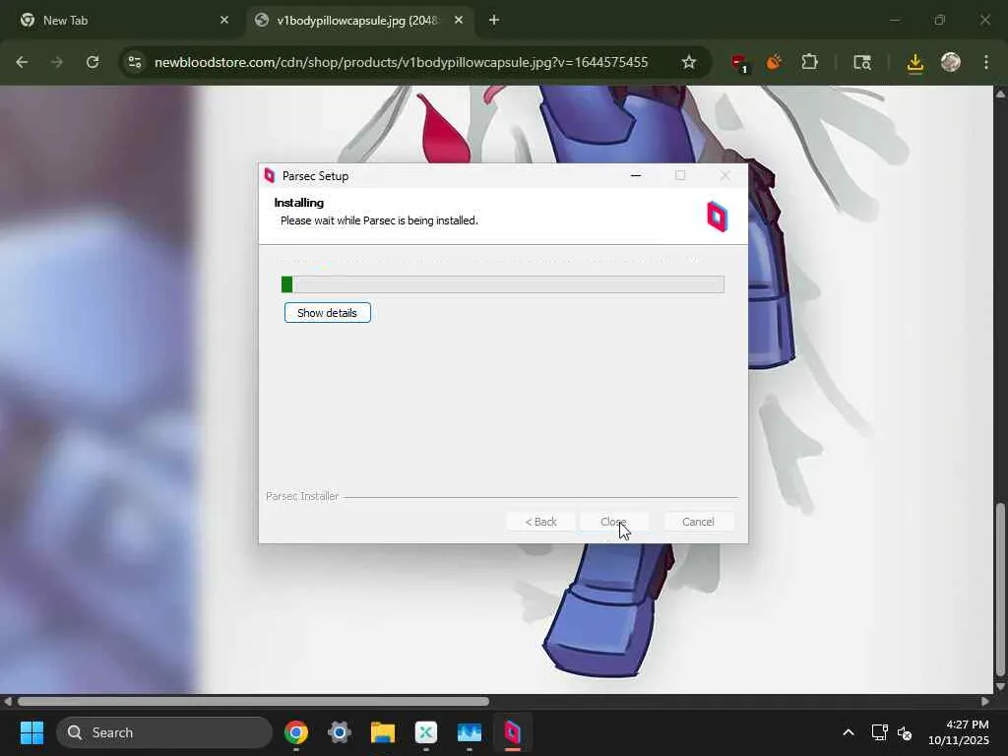Go back in browser history
Image resolution: width=1008 pixels, height=756 pixels.
(x=22, y=62)
